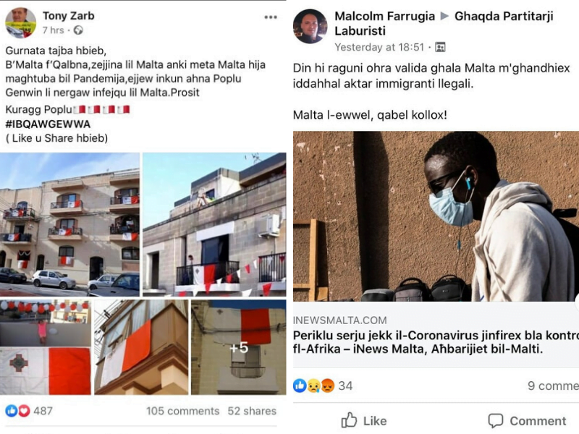Viewport: 579px width, 434px height.
Task: Click the thumbs-up Like icon on Malcolm's post
Action: [349, 420]
